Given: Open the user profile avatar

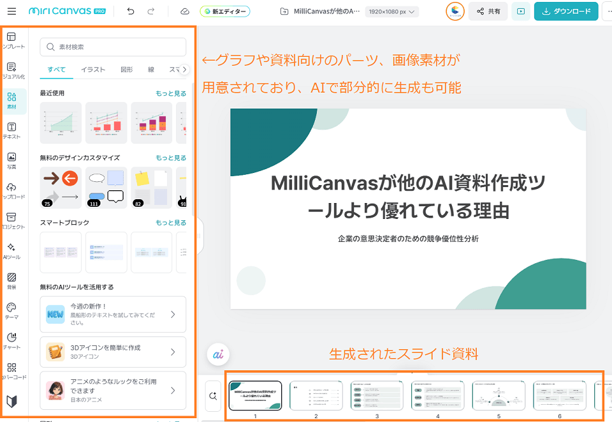Looking at the screenshot, I should 455,11.
